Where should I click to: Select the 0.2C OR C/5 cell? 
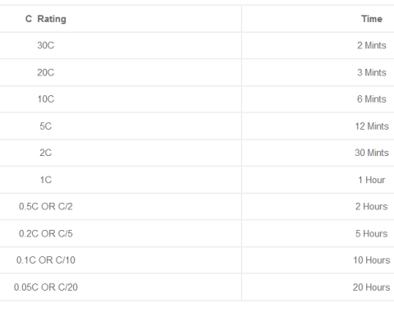pyautogui.click(x=46, y=233)
